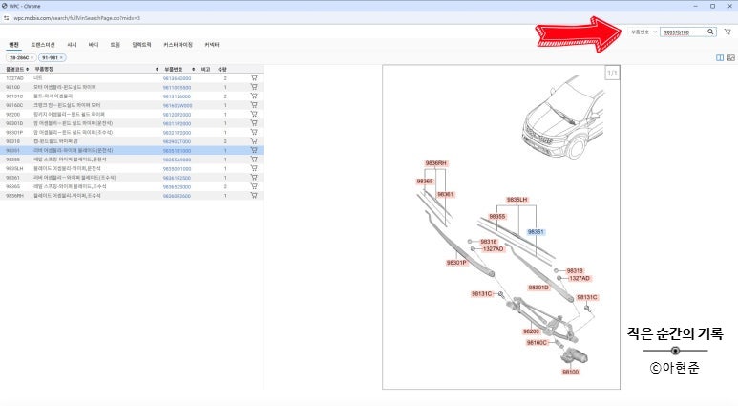
Task: Open part number link in row 98200
Action: click(x=177, y=115)
